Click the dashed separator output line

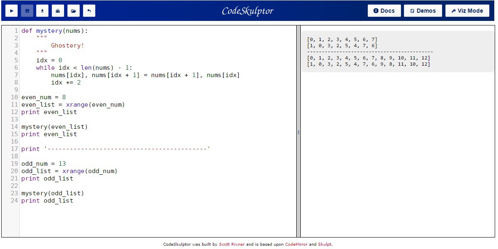[370, 52]
